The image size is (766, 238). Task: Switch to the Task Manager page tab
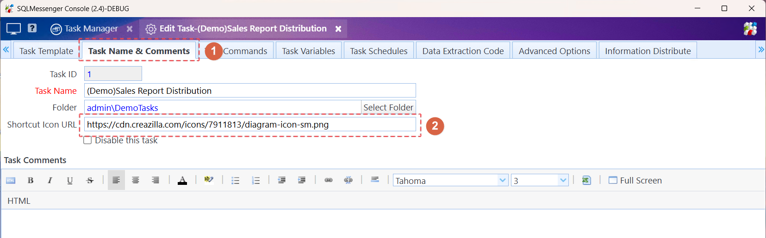[84, 29]
